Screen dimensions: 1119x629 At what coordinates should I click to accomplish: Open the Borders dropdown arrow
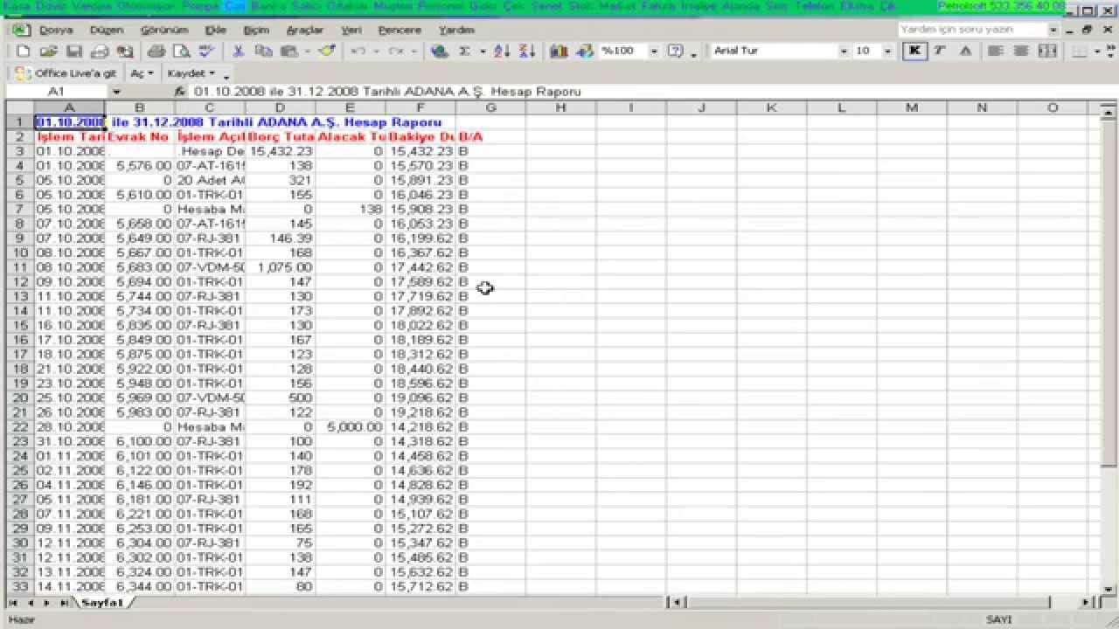[1097, 51]
